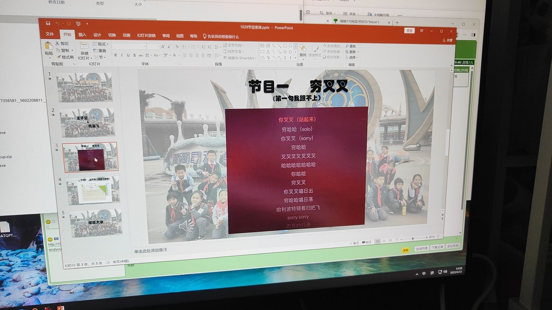Screen dimensions: 552x310
Task: Click the Share (共享) button
Action: (x=447, y=40)
